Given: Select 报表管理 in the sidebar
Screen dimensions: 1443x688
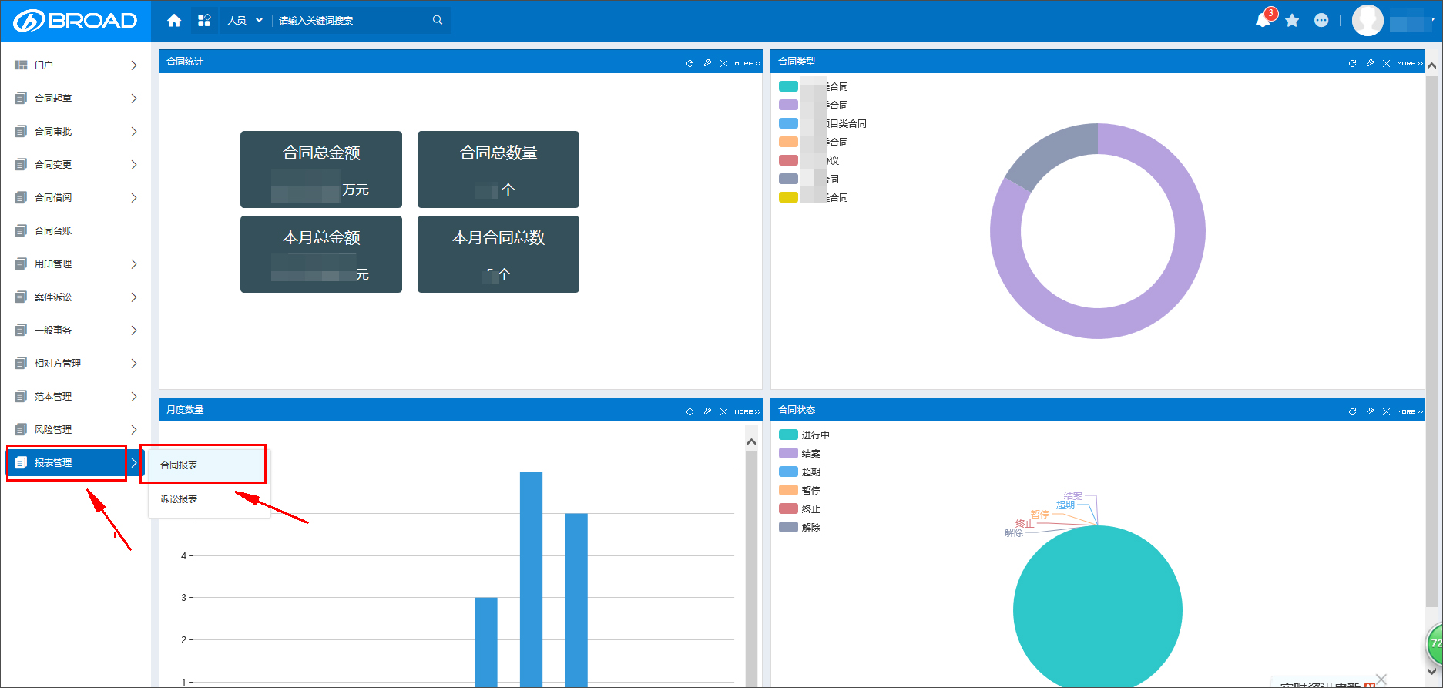Looking at the screenshot, I should click(x=76, y=463).
